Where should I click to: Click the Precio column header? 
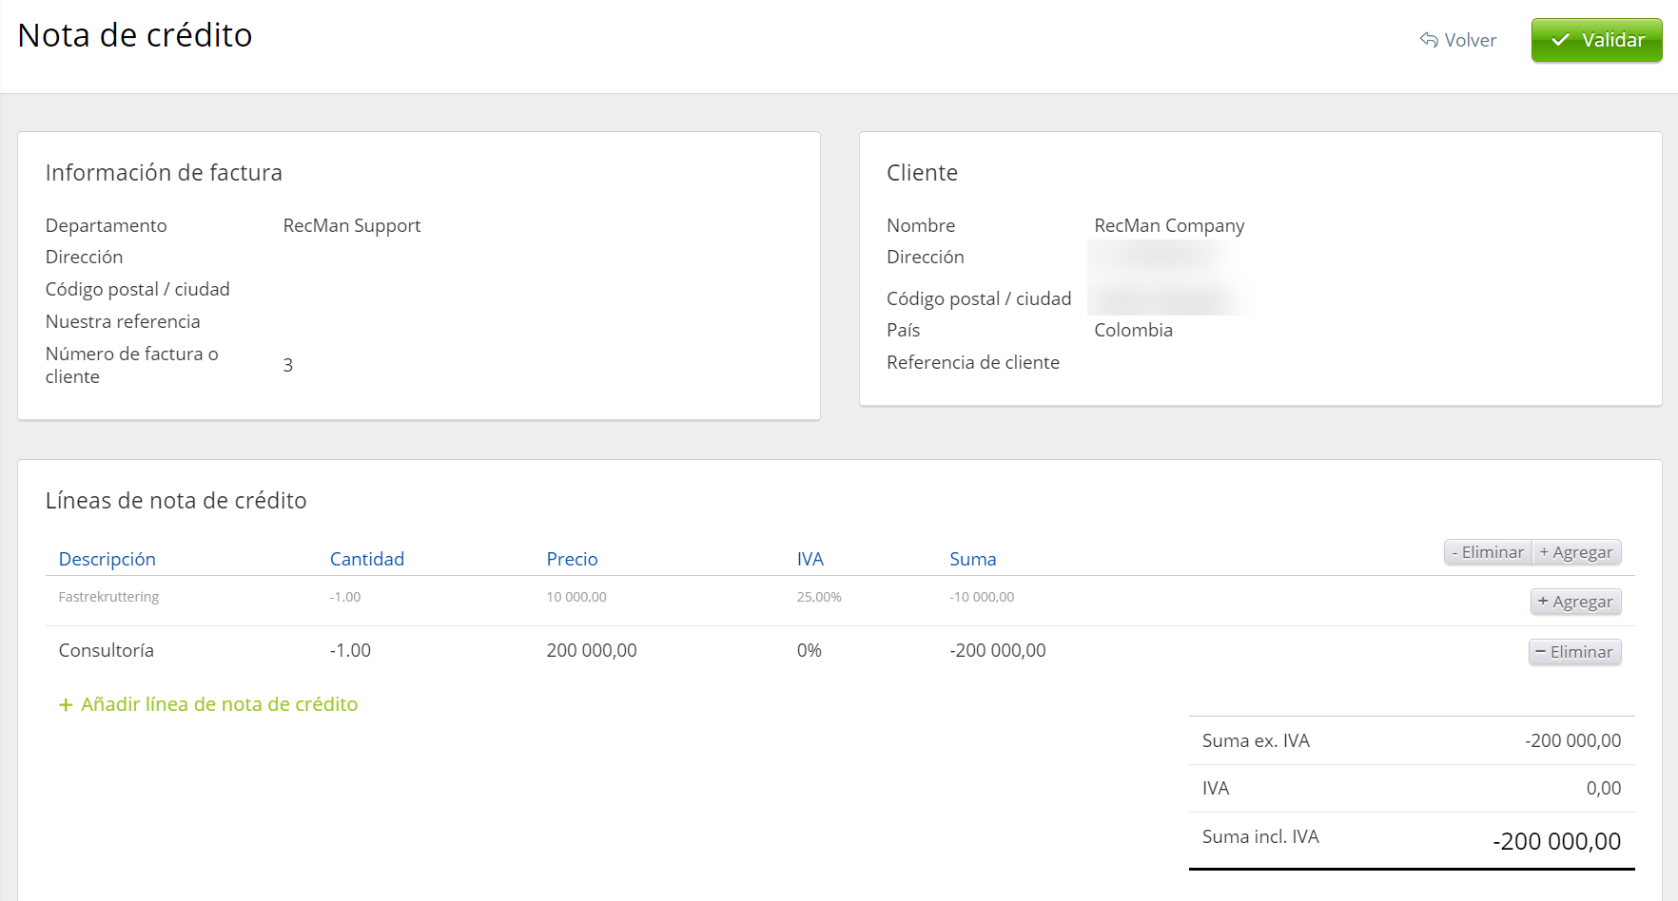point(572,559)
